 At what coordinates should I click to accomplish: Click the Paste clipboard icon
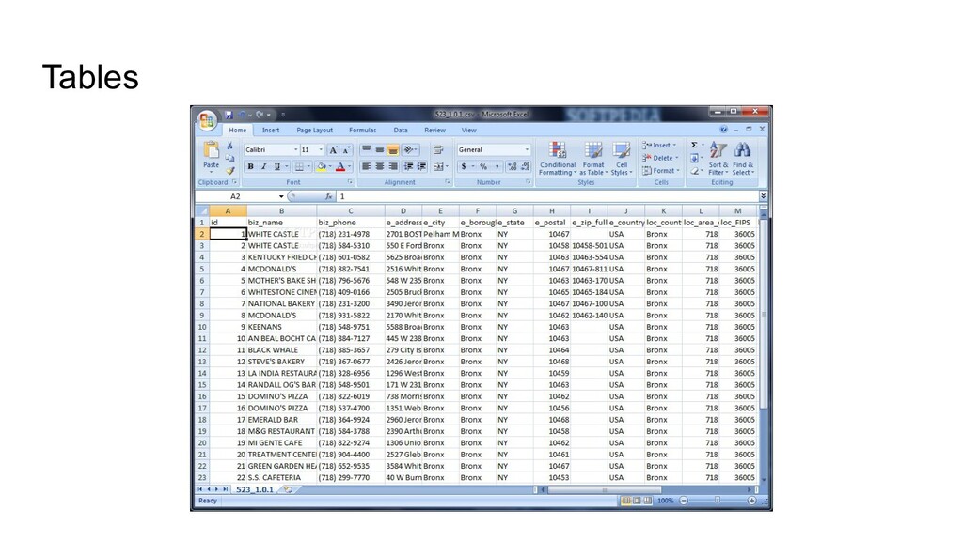(212, 150)
